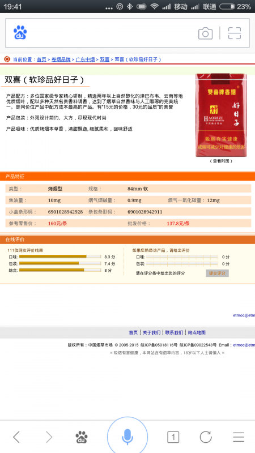Viewport: 255px width, 453px height.
Task: Tap the Baidu paw logo in search bar
Action: click(x=20, y=33)
